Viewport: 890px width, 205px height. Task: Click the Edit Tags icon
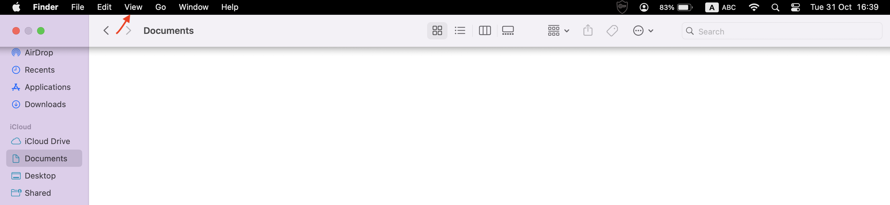[612, 30]
